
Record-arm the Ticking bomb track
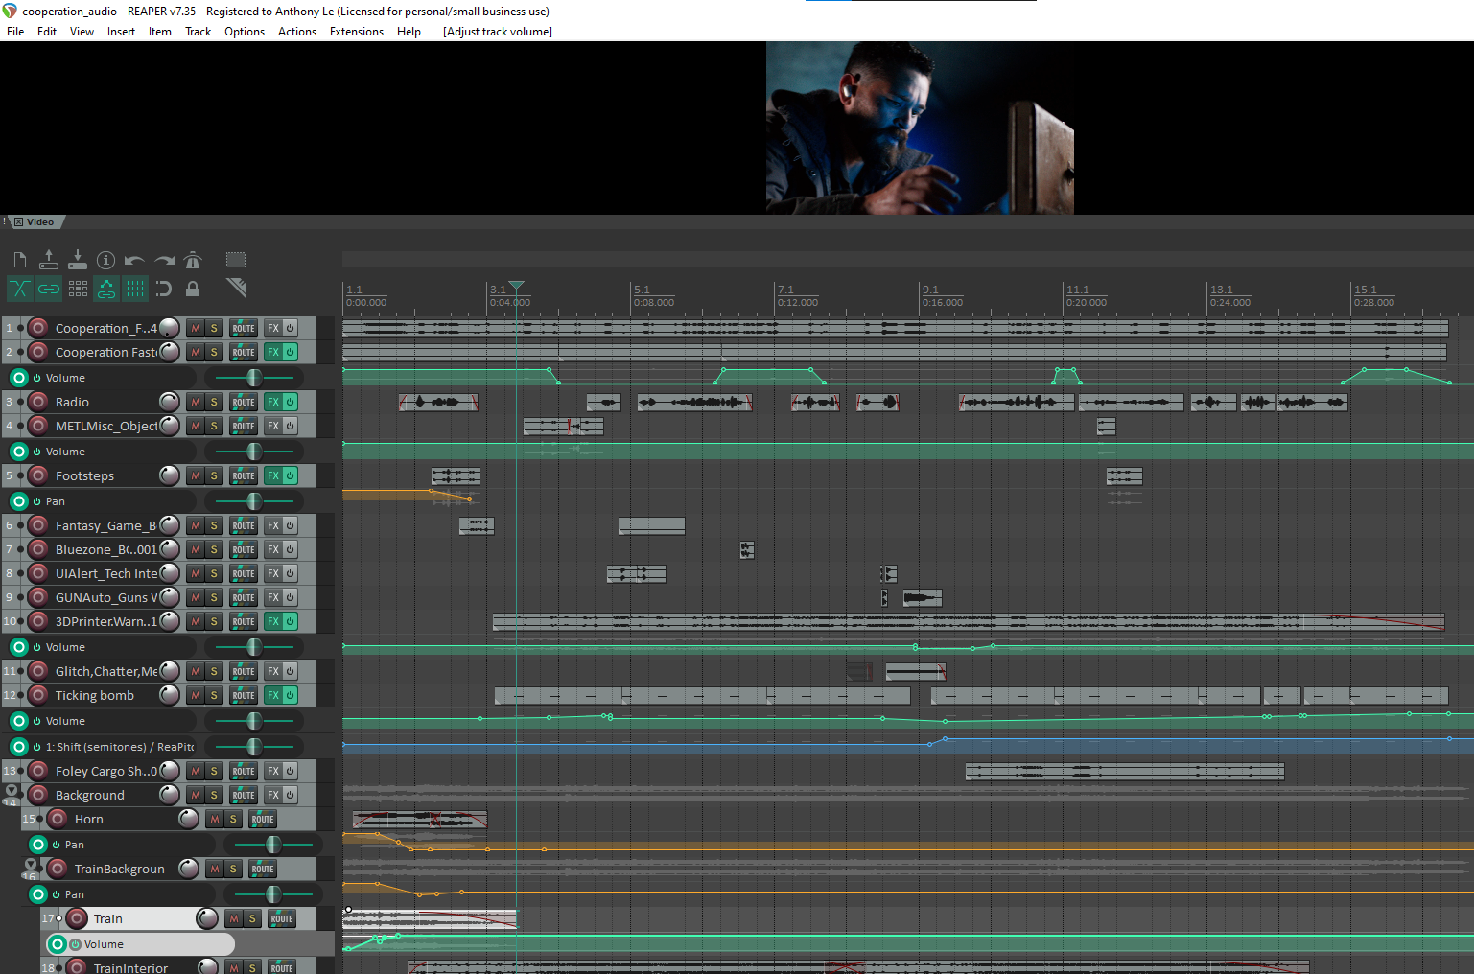click(x=38, y=696)
